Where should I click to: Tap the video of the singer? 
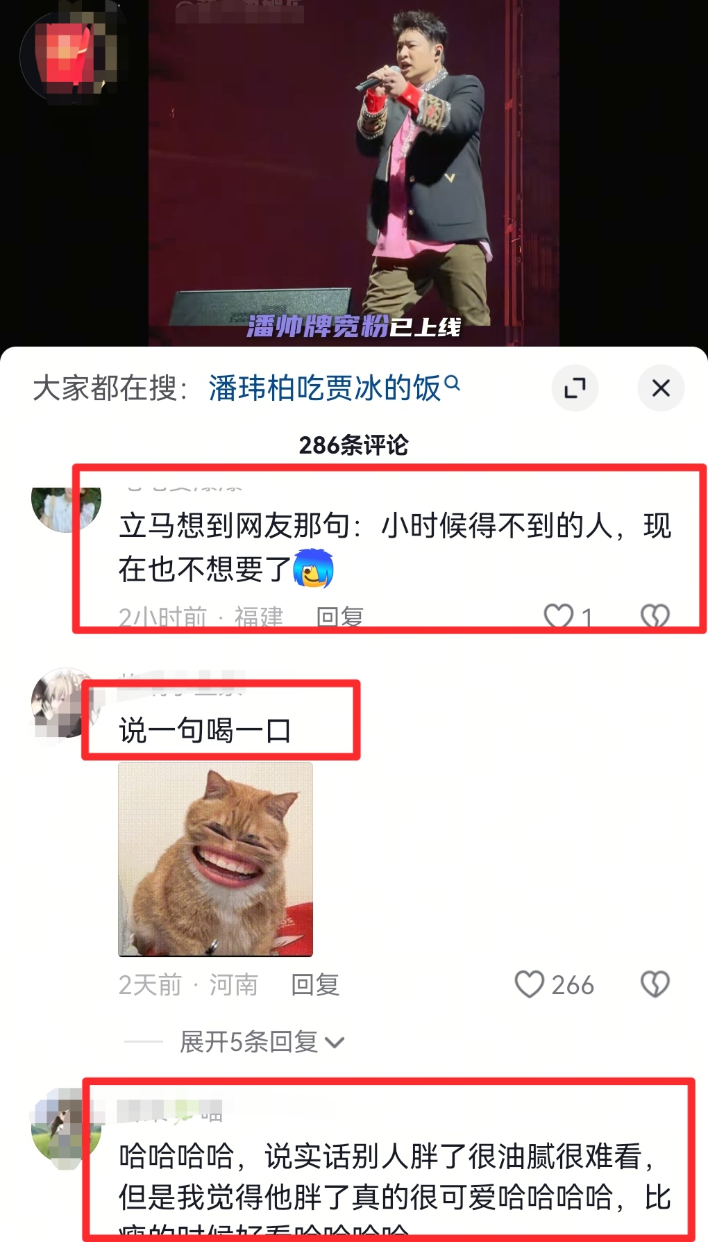point(354,173)
